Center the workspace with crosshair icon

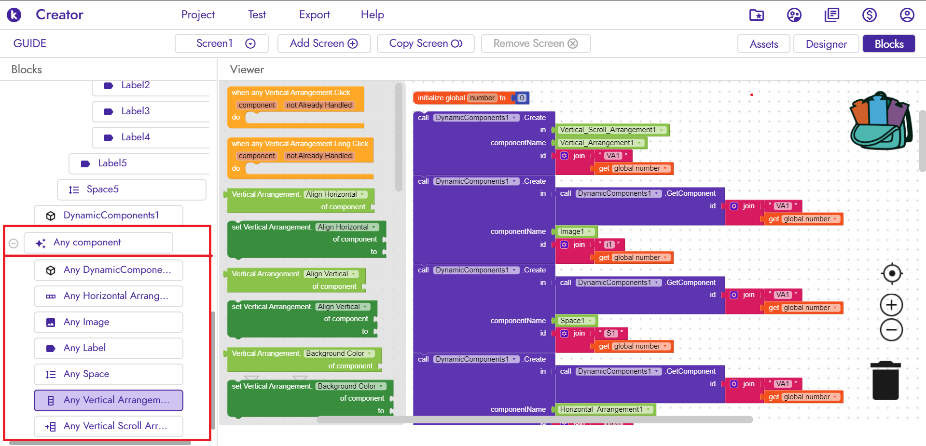891,274
